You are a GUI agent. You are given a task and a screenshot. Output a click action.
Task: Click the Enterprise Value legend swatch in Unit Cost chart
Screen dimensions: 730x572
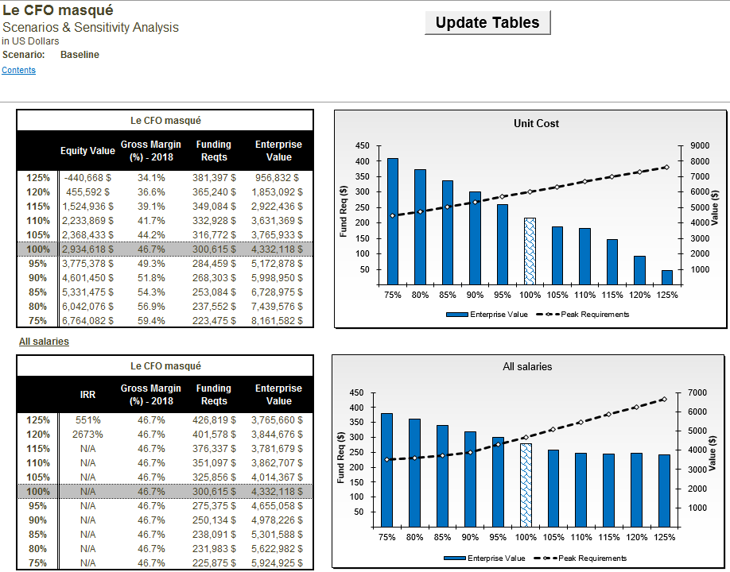pos(456,315)
